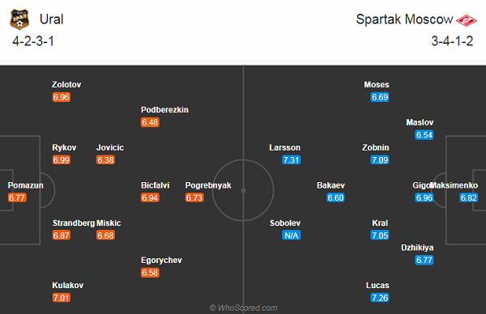The image size is (486, 314).
Task: Click the WhoScored.com watermark text
Action: [243, 308]
